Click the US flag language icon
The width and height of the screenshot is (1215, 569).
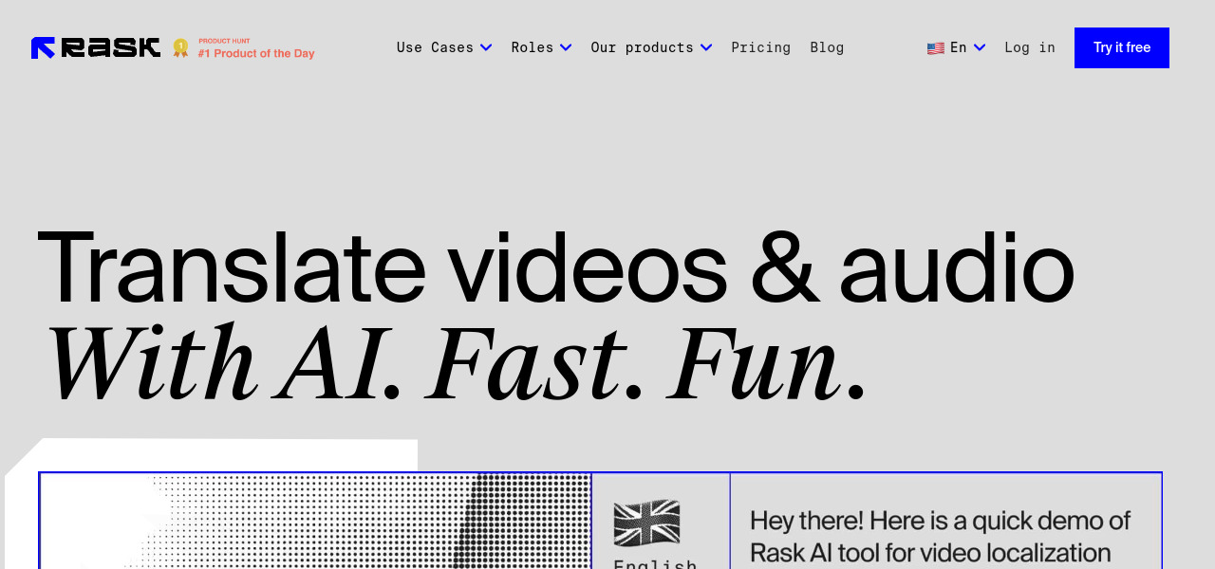936,48
